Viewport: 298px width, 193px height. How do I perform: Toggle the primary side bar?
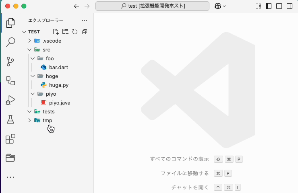(269, 6)
